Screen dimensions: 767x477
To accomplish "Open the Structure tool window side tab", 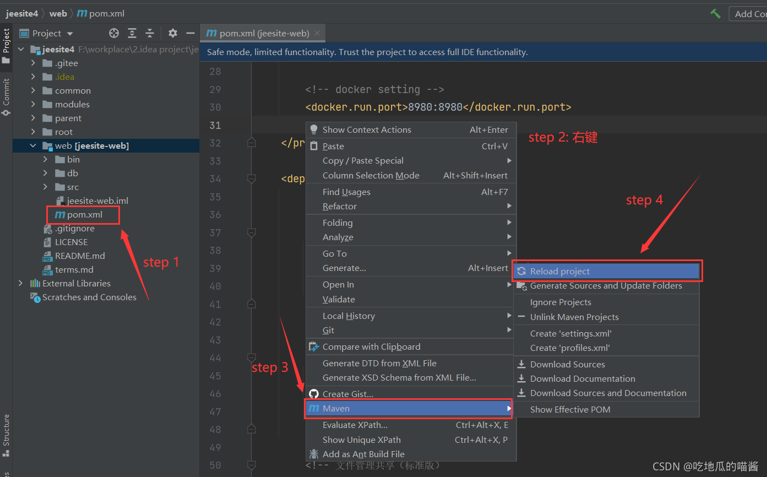I will pyautogui.click(x=6, y=435).
